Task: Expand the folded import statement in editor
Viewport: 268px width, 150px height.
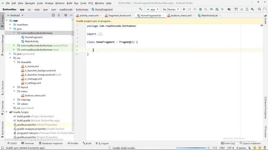Action: pyautogui.click(x=100, y=34)
